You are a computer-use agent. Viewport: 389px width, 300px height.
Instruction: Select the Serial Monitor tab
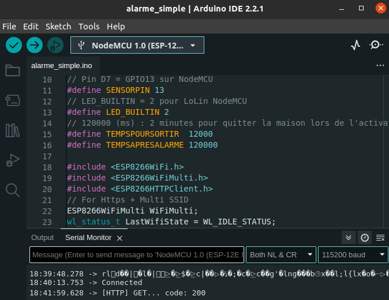(88, 238)
